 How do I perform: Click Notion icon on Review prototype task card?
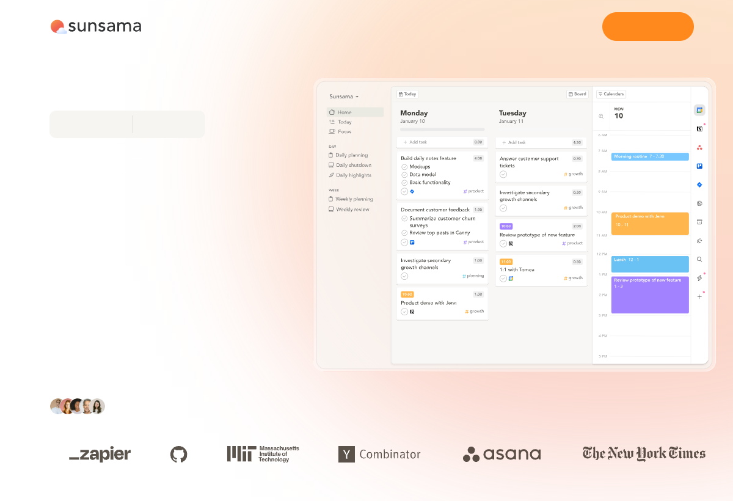[511, 243]
